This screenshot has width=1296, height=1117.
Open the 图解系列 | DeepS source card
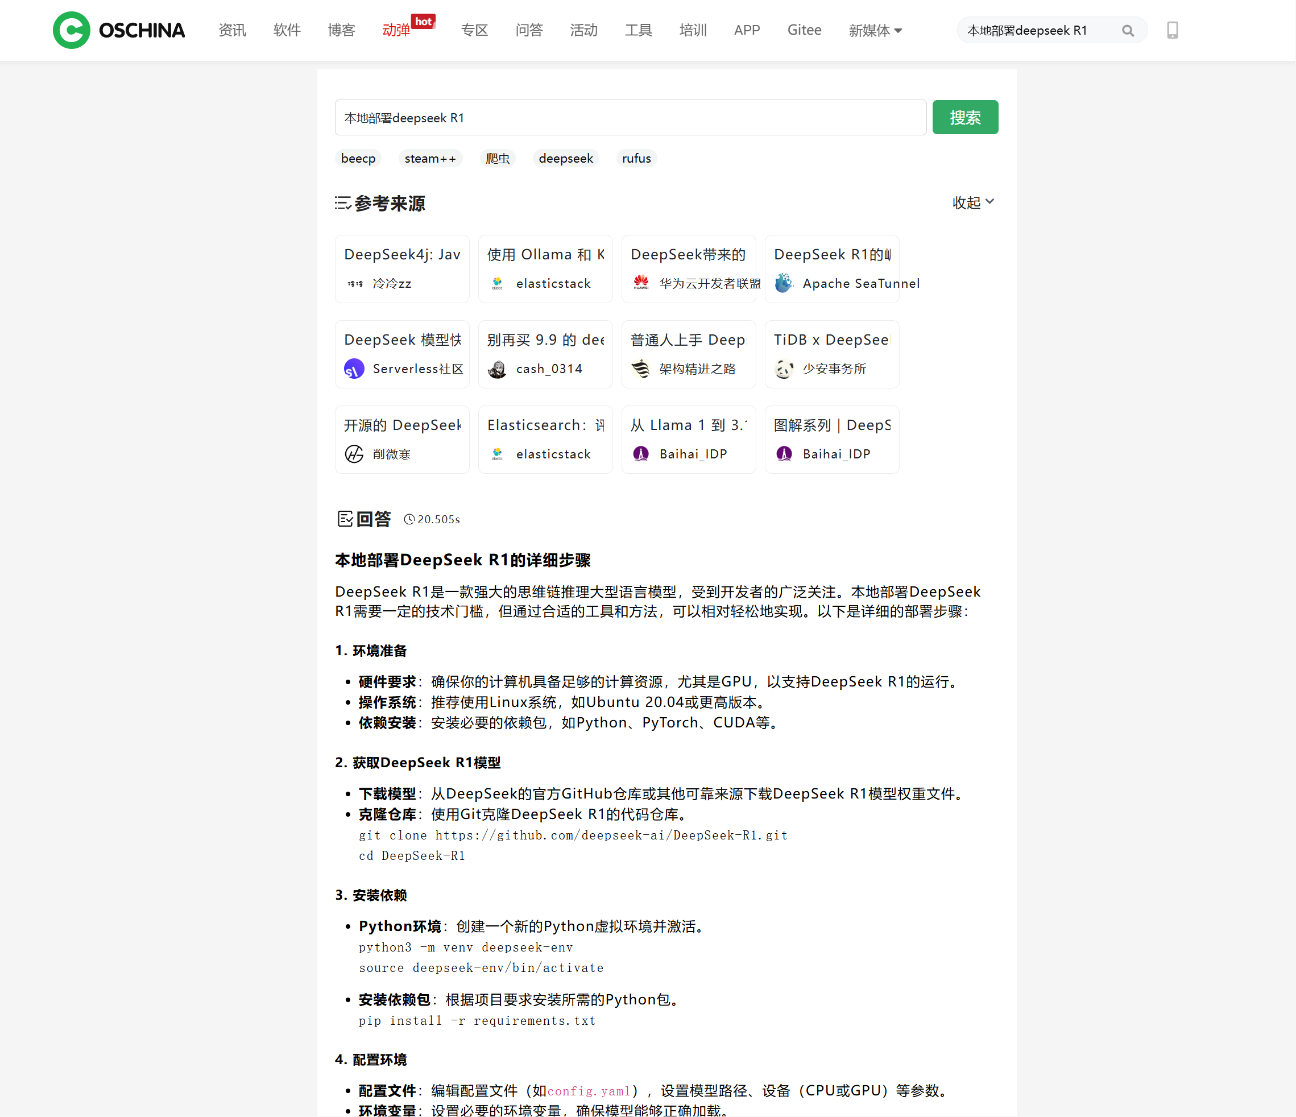tap(832, 440)
